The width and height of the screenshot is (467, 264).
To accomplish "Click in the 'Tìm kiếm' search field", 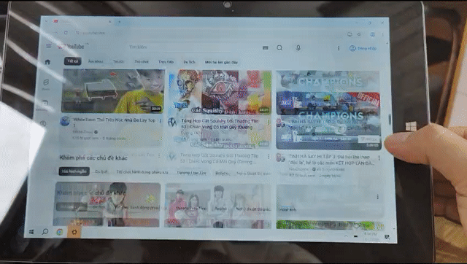I will [193, 47].
